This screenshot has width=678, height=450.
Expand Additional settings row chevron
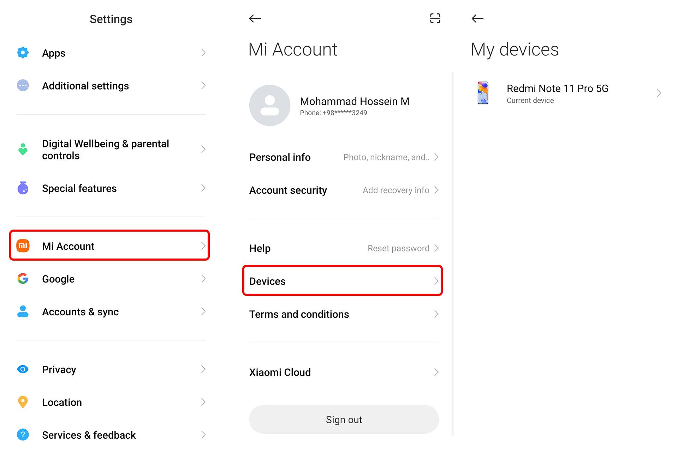[x=203, y=86]
